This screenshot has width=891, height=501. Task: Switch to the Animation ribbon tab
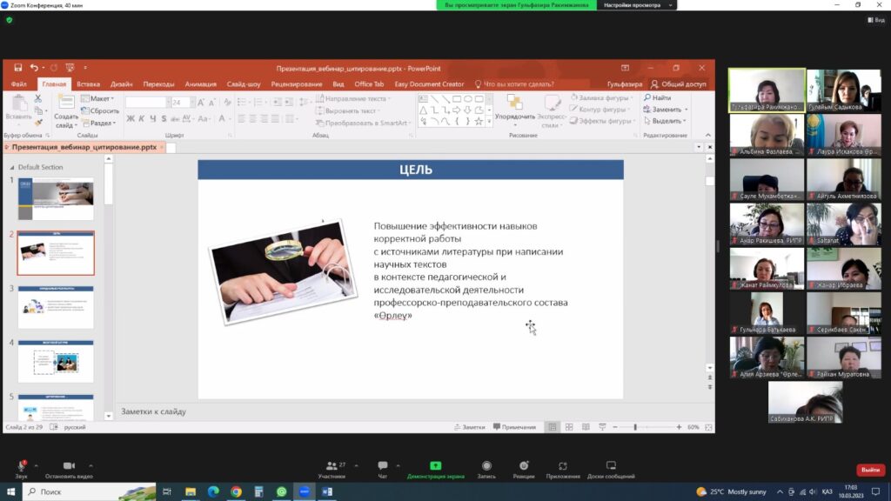[200, 84]
